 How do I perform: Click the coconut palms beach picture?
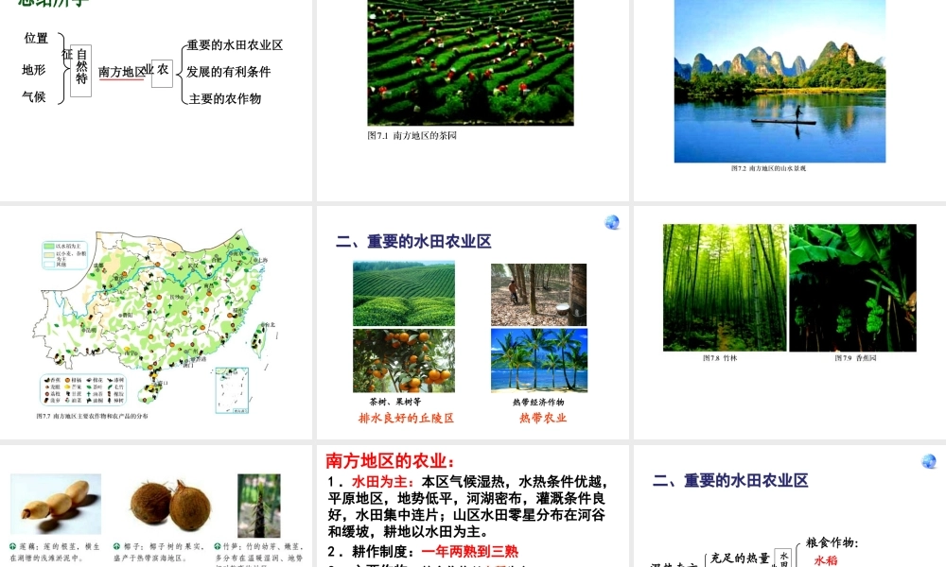click(x=539, y=360)
